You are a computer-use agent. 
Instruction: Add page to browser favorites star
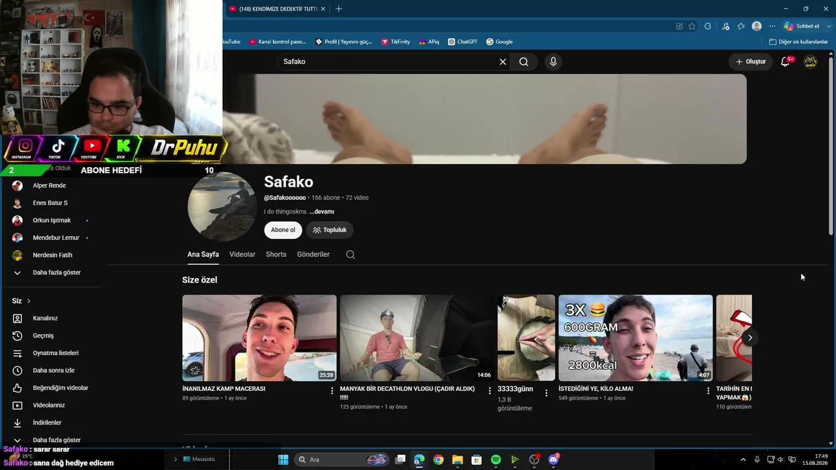coord(691,26)
